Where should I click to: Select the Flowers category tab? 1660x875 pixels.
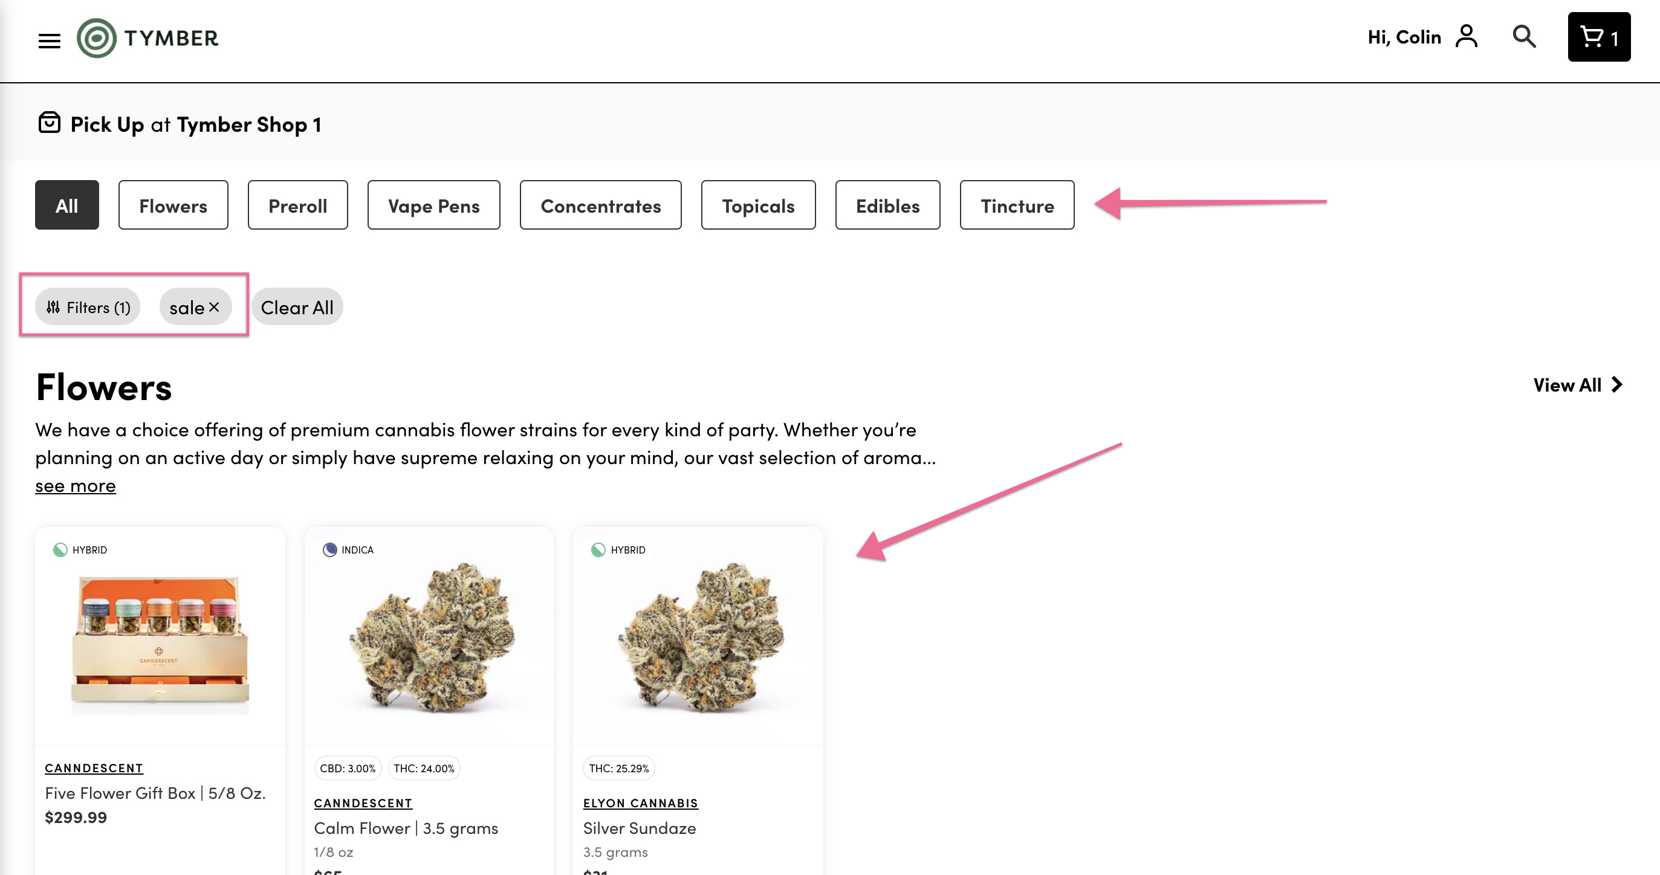[173, 205]
